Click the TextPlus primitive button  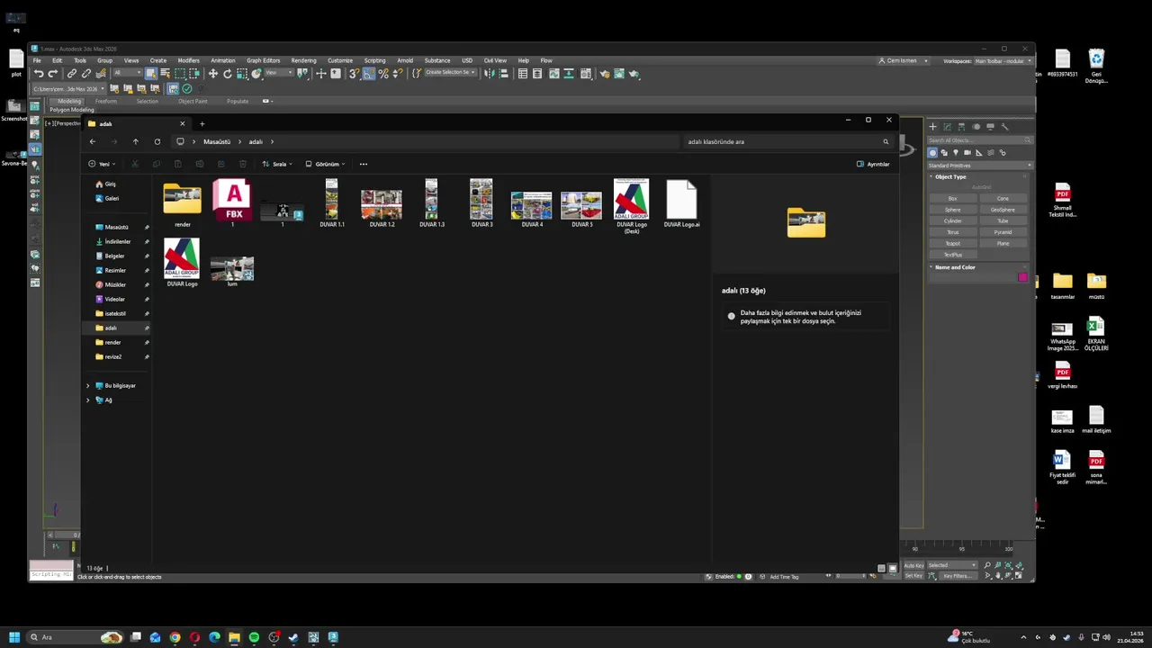952,255
